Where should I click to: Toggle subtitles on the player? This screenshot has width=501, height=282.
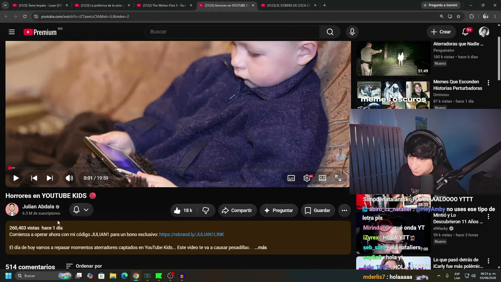pos(291,178)
